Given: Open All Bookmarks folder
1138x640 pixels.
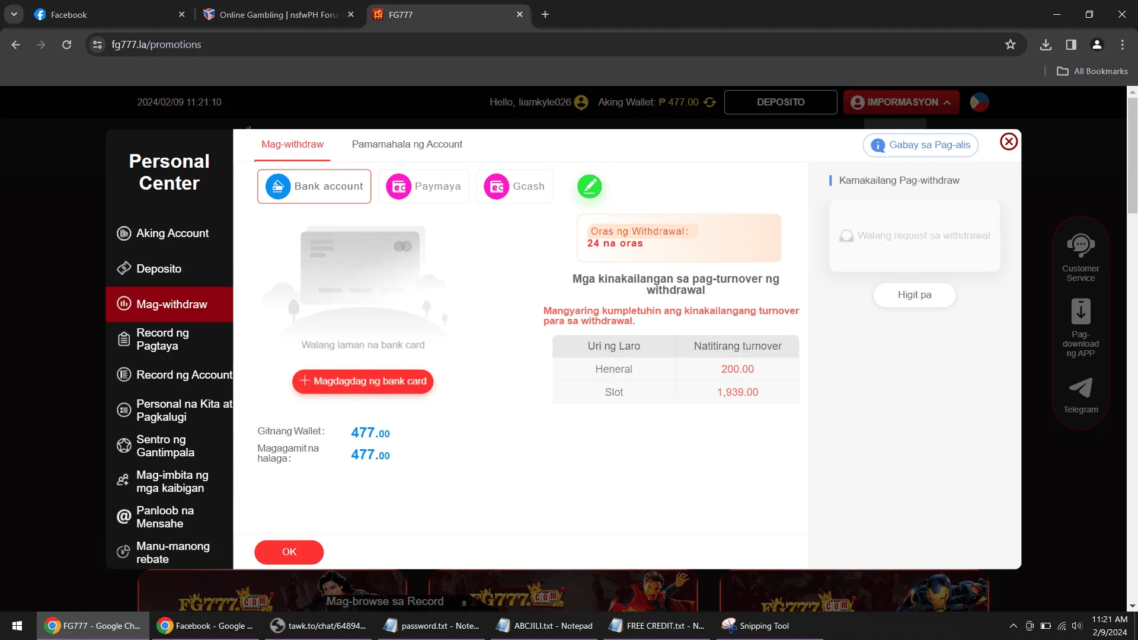Looking at the screenshot, I should [1092, 71].
